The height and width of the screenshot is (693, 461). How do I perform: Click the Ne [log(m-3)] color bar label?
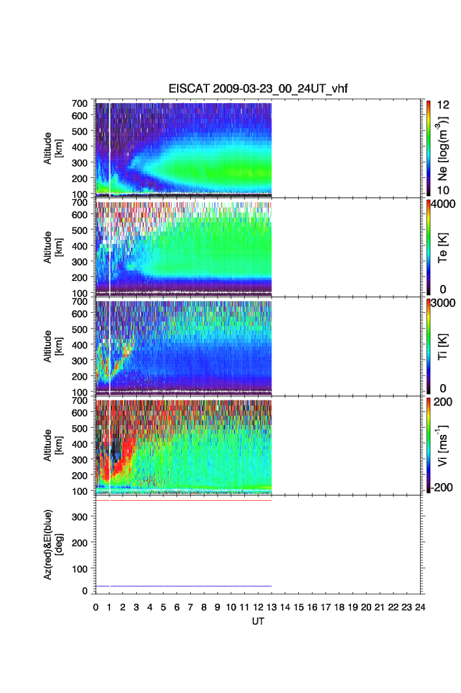pyautogui.click(x=442, y=149)
